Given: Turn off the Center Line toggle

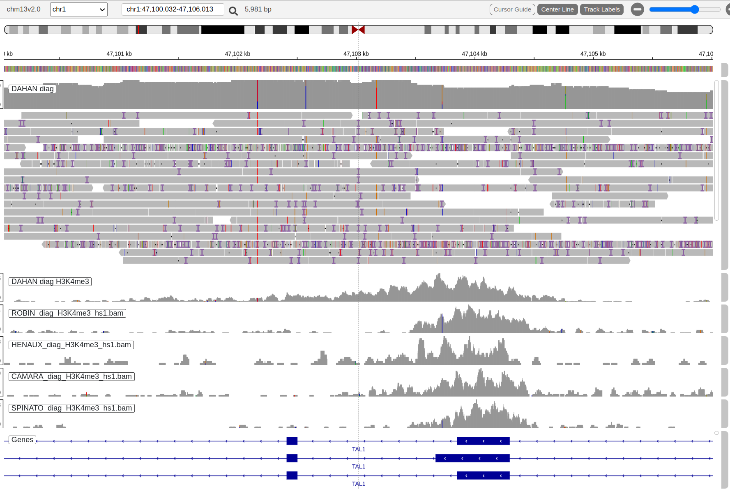Looking at the screenshot, I should 557,9.
